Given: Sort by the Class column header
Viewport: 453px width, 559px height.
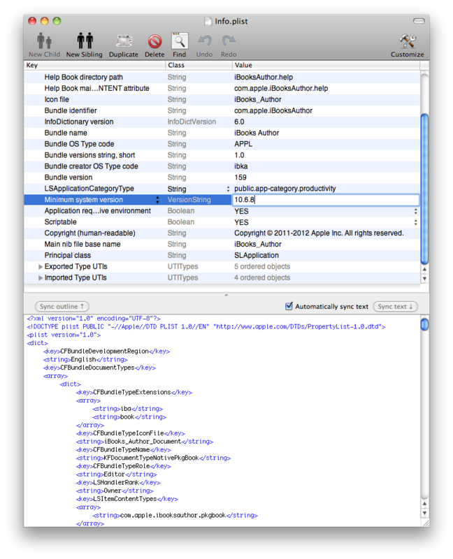Looking at the screenshot, I should coord(199,65).
